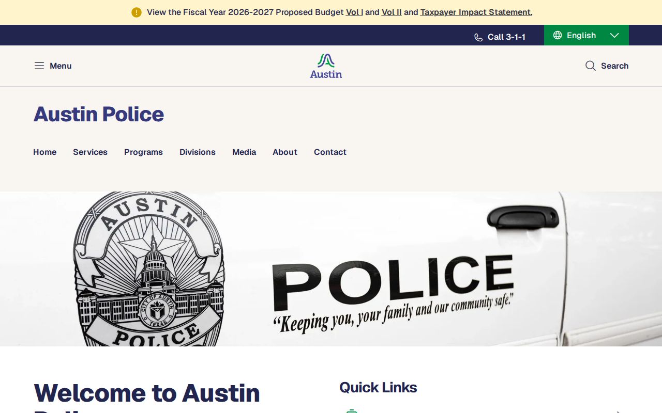Click the globe icon in language selector

558,35
